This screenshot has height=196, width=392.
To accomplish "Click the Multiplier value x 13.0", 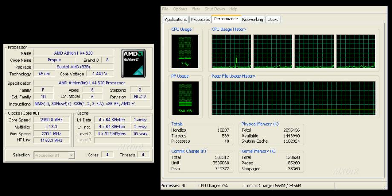I will tap(52, 127).
